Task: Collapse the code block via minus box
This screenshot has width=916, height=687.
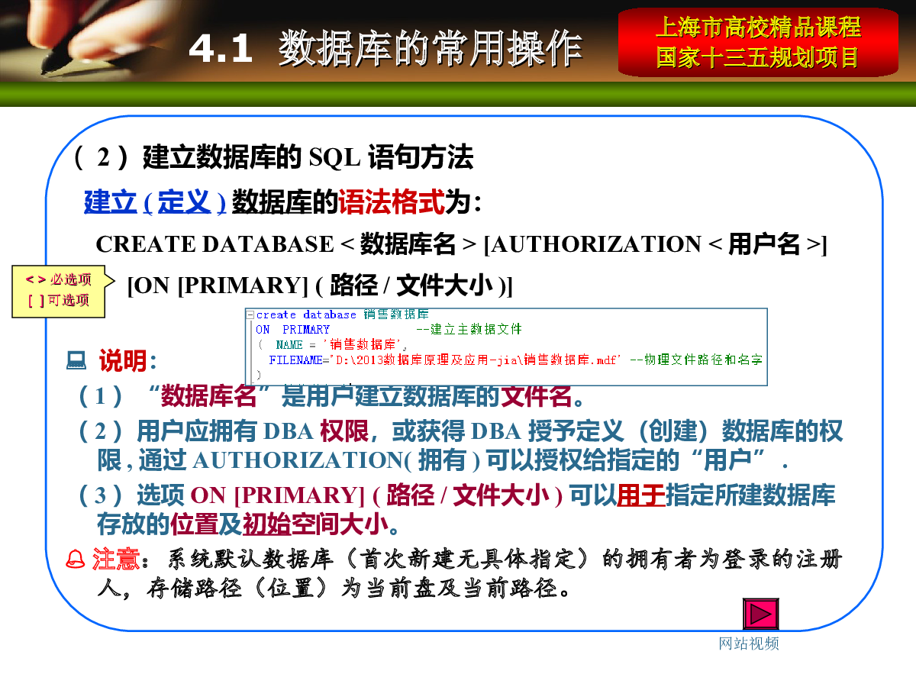Action: click(250, 314)
